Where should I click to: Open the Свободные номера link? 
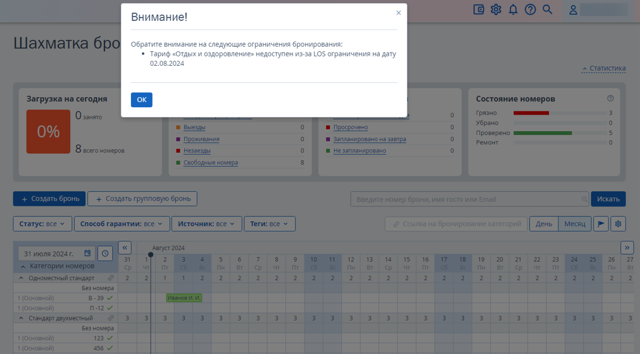211,162
